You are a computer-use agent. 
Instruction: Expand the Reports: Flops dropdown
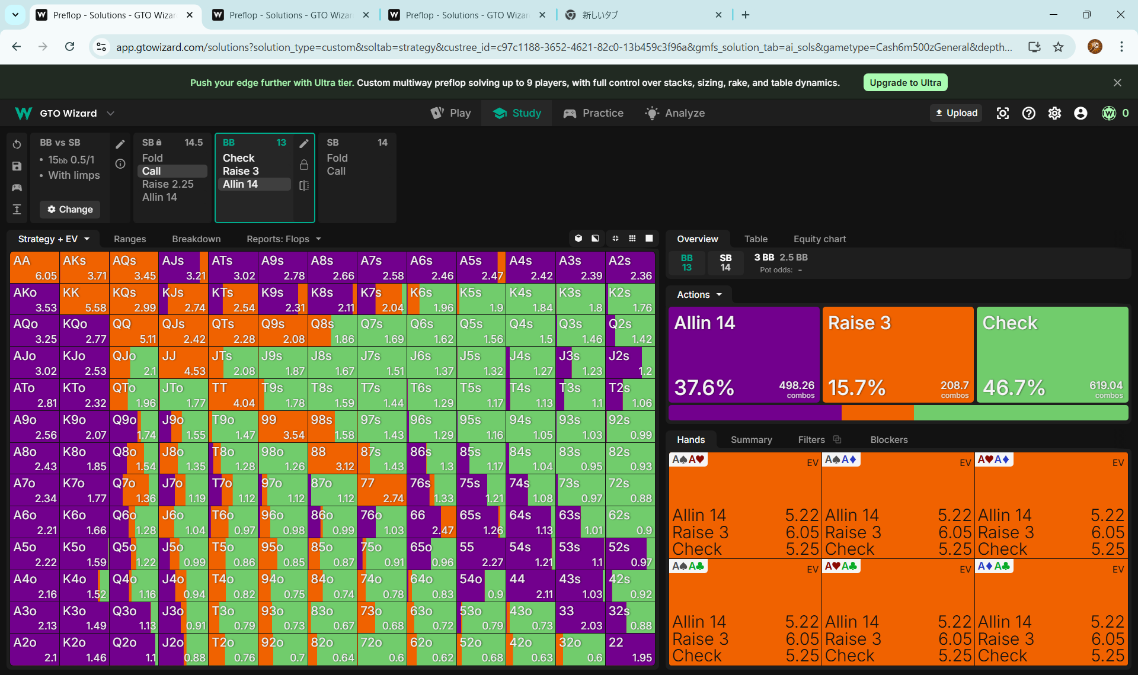pos(283,239)
